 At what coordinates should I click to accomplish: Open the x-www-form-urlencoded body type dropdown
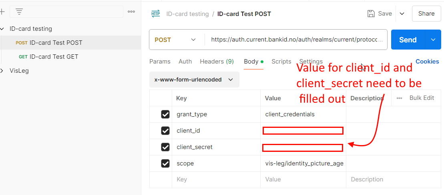[x=194, y=80]
